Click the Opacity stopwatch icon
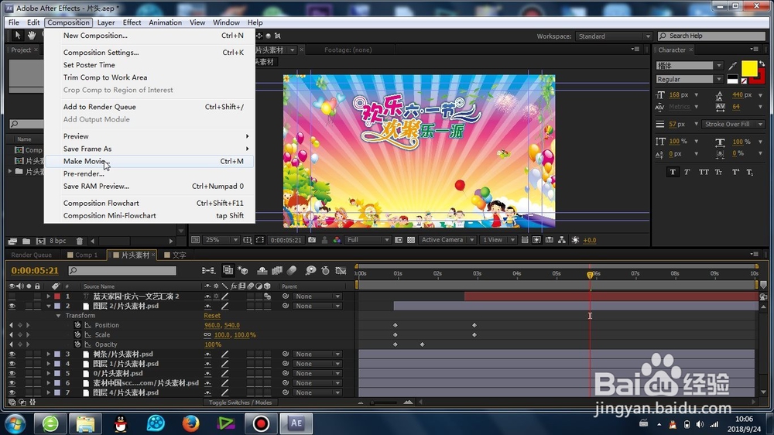The width and height of the screenshot is (774, 435). pos(77,344)
